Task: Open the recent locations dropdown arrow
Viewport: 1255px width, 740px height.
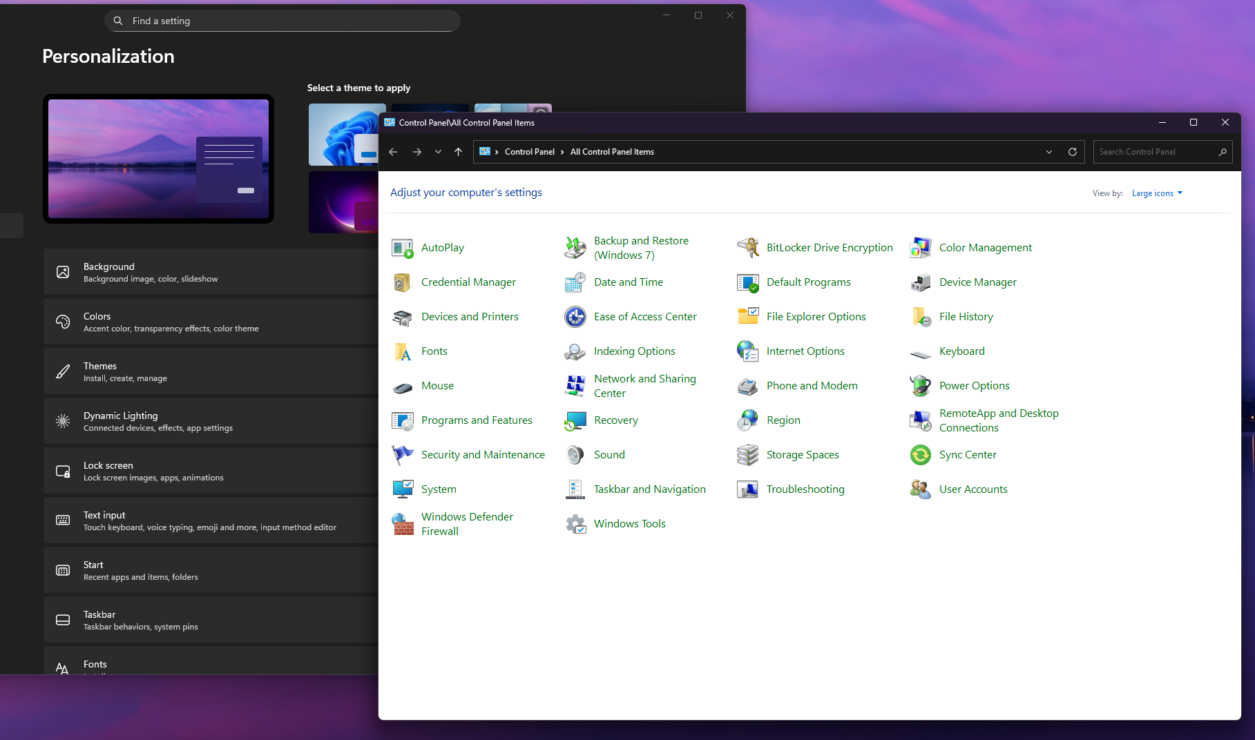Action: [438, 152]
